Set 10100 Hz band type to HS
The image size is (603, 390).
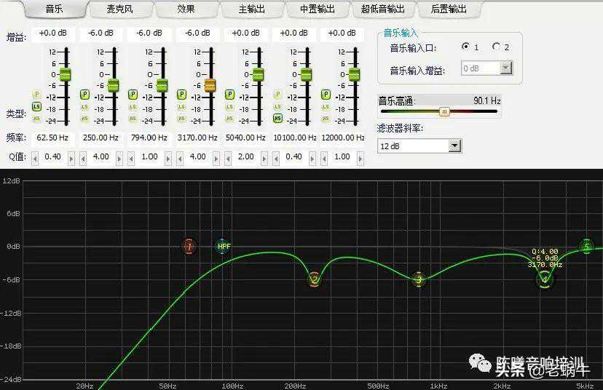[277, 118]
